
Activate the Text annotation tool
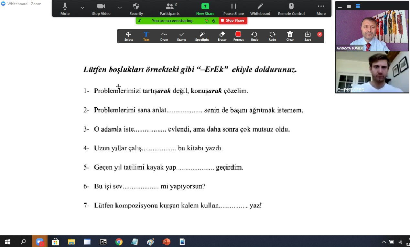click(146, 36)
